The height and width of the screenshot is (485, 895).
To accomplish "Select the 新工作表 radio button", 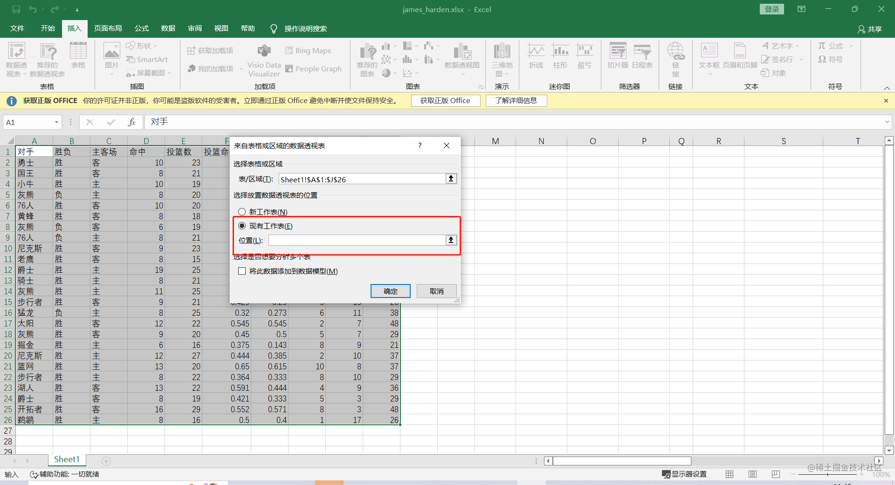I will tap(242, 211).
